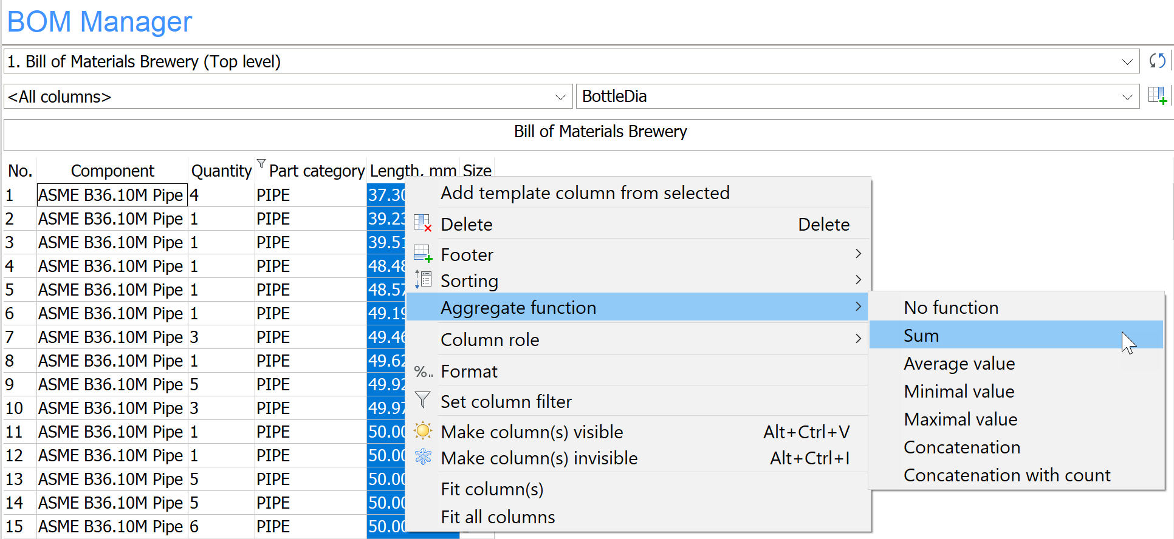Click the Format percent icon
The image size is (1174, 539).
[x=422, y=371]
